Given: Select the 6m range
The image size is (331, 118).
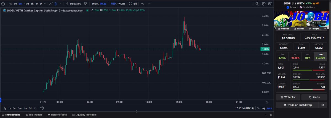Looking at the screenshot, I should pyautogui.click(x=14, y=108).
